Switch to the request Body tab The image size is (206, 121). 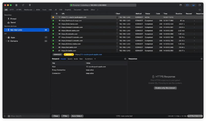(76, 59)
